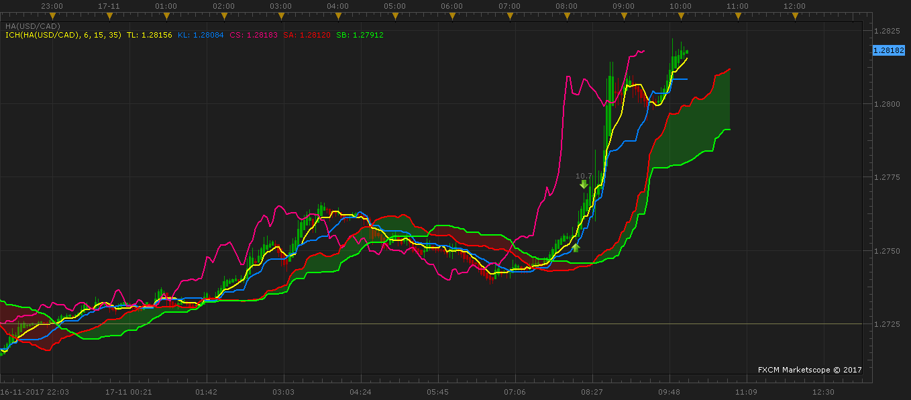
Task: Click the 17-11 date triangle marker on top axis
Action: 109,15
